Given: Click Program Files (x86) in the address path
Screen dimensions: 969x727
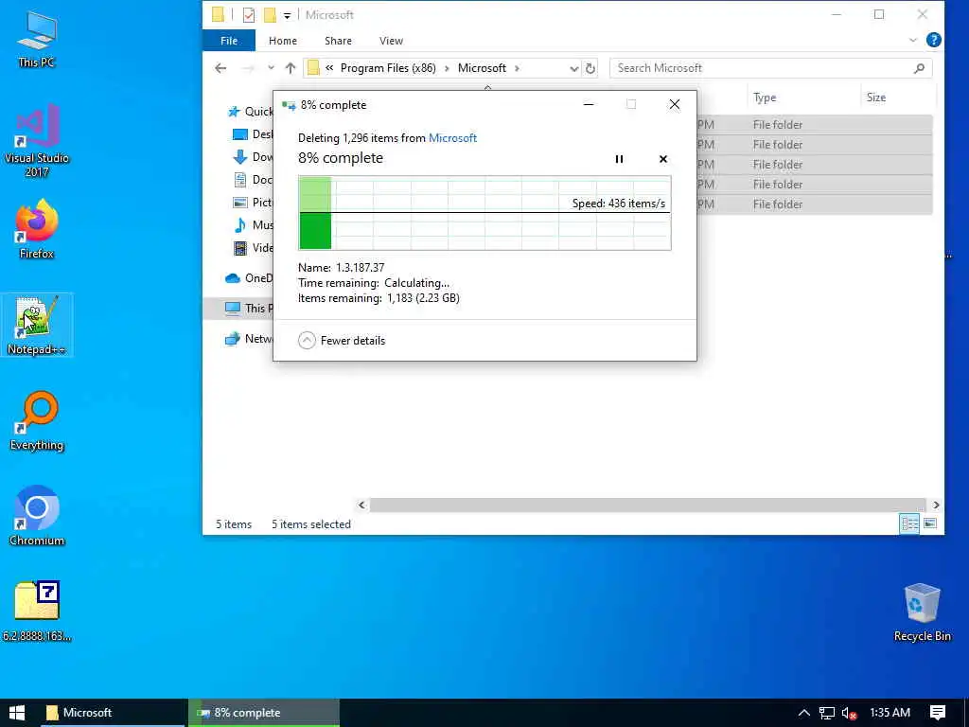Looking at the screenshot, I should [x=388, y=68].
